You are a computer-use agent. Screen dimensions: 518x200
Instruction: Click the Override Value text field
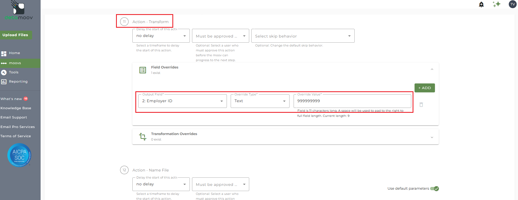[352, 101]
